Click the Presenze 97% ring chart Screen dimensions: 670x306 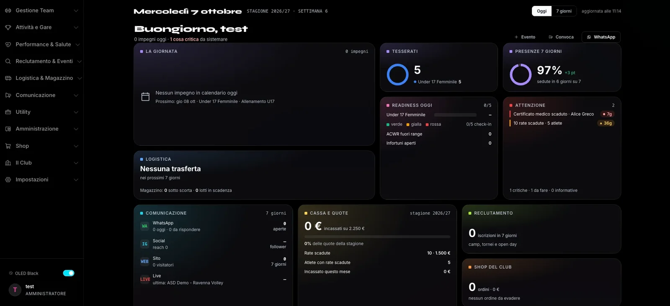click(x=521, y=75)
